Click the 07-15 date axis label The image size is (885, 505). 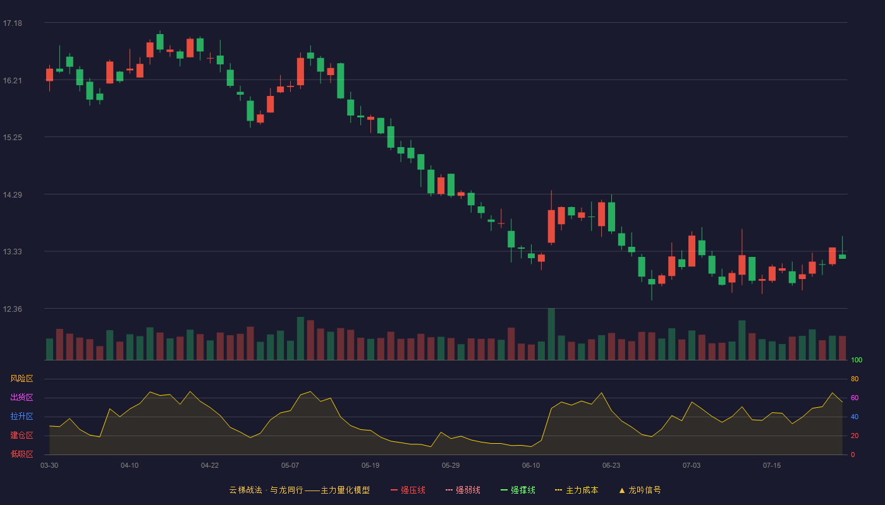(772, 465)
